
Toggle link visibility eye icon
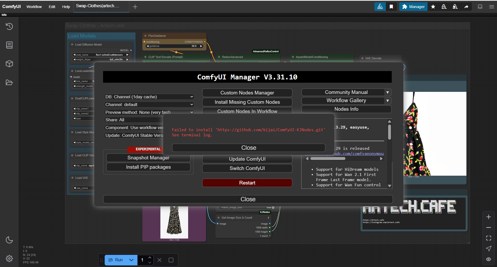[x=488, y=259]
